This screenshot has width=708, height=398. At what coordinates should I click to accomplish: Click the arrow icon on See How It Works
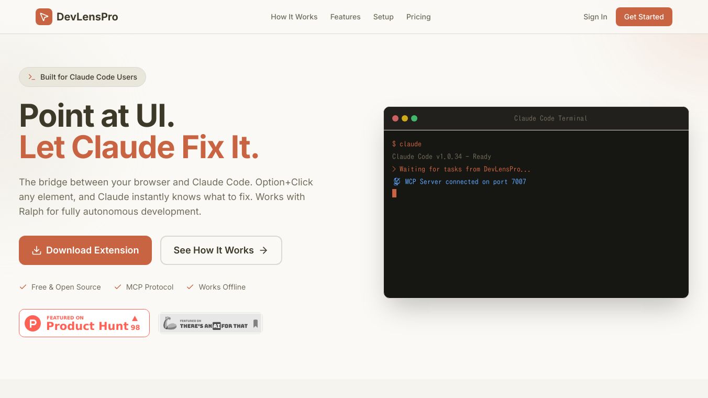pyautogui.click(x=264, y=250)
